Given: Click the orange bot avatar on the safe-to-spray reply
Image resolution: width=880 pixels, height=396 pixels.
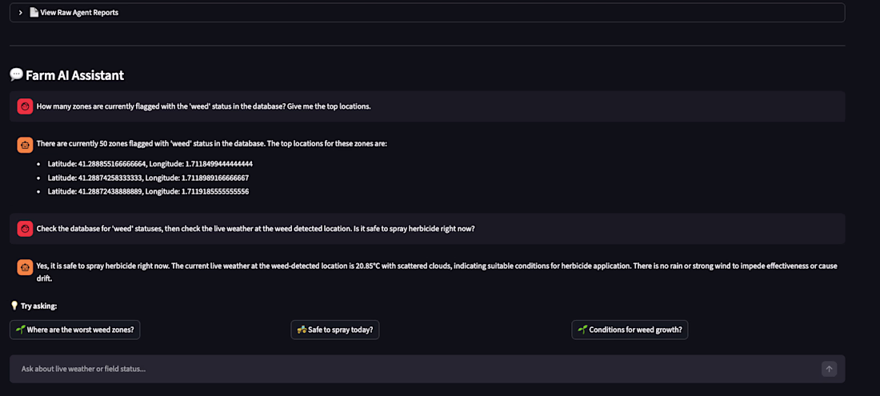Looking at the screenshot, I should (25, 267).
